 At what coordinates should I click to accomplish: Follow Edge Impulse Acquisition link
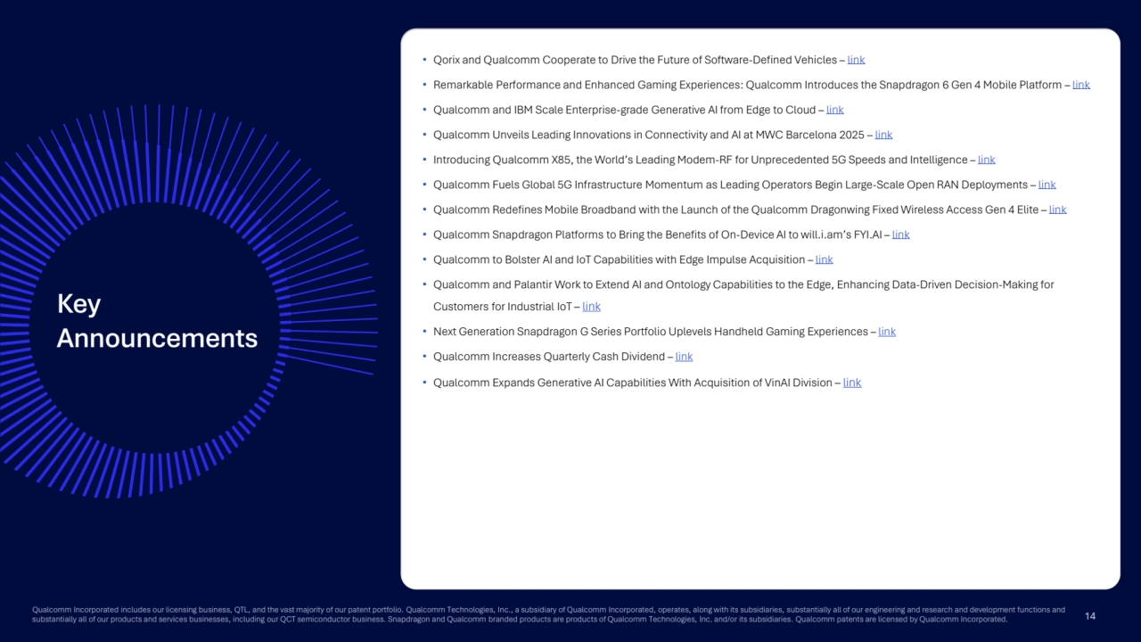824,259
